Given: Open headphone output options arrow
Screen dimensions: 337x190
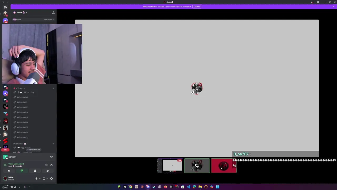Looking at the screenshot, I should pyautogui.click(x=47, y=179).
